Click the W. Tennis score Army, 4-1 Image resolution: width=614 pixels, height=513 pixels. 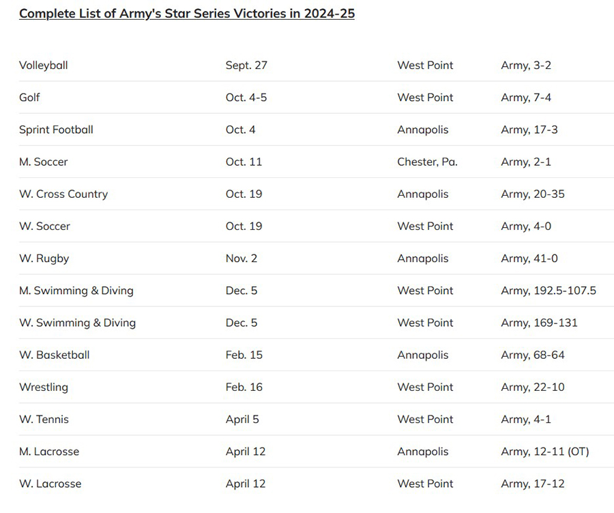pyautogui.click(x=526, y=420)
